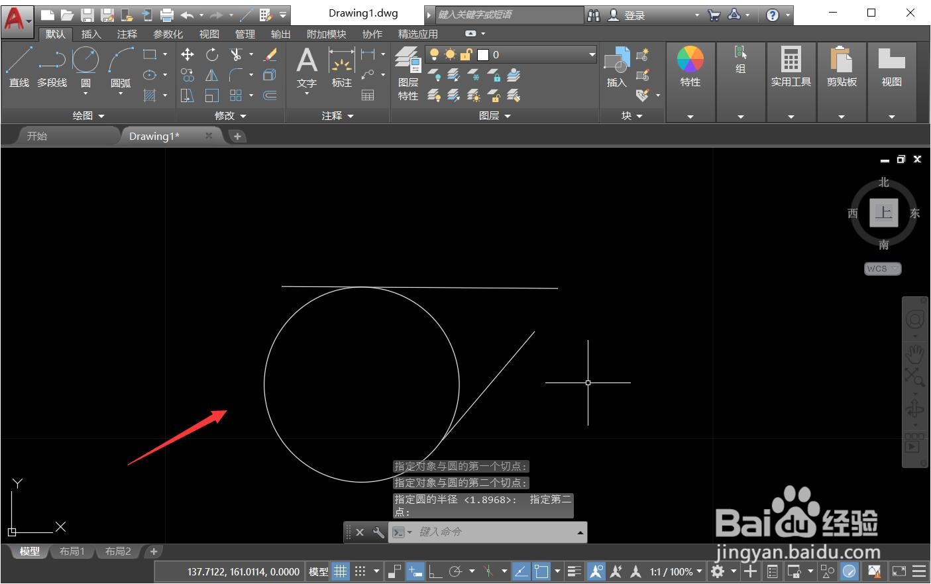Activate the Rotate tool
Screen dimensions: 931x584
click(x=212, y=54)
